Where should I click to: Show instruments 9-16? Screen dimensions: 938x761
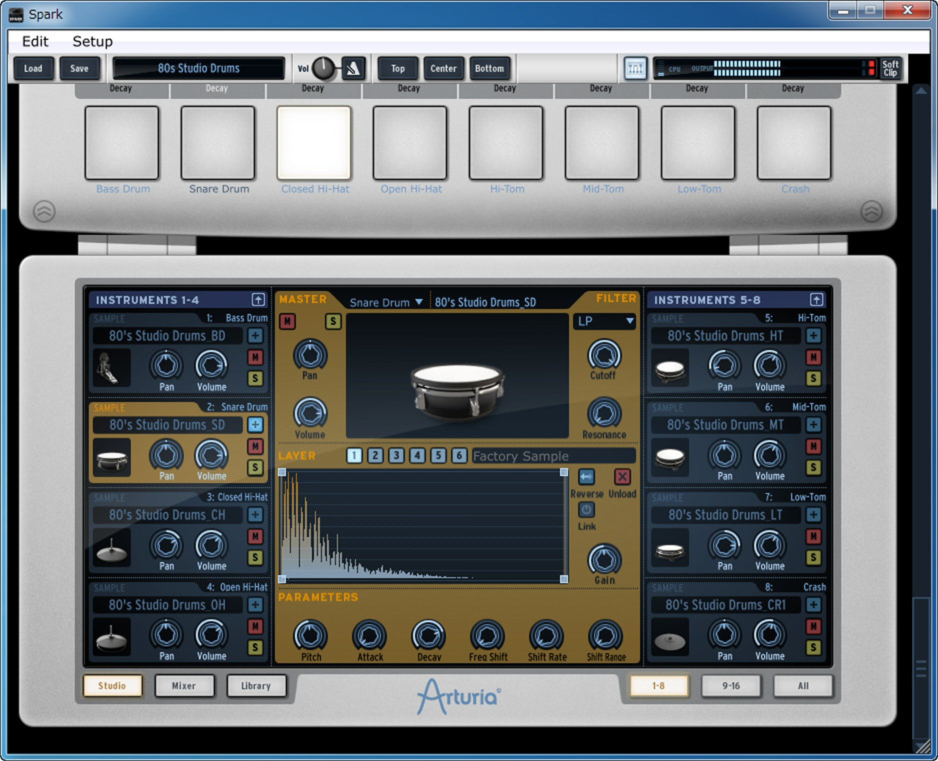coord(731,686)
